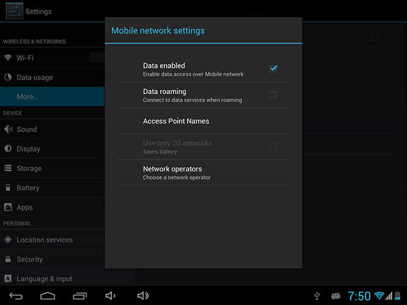
Task: Open the Settings app icon in header
Action: click(15, 11)
